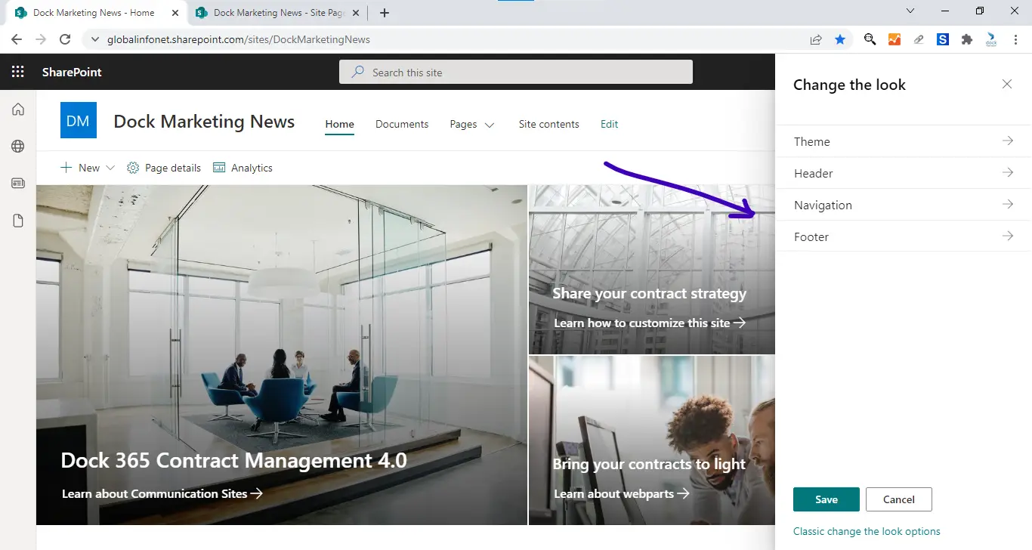
Task: Expand the Theme settings
Action: pyautogui.click(x=904, y=141)
